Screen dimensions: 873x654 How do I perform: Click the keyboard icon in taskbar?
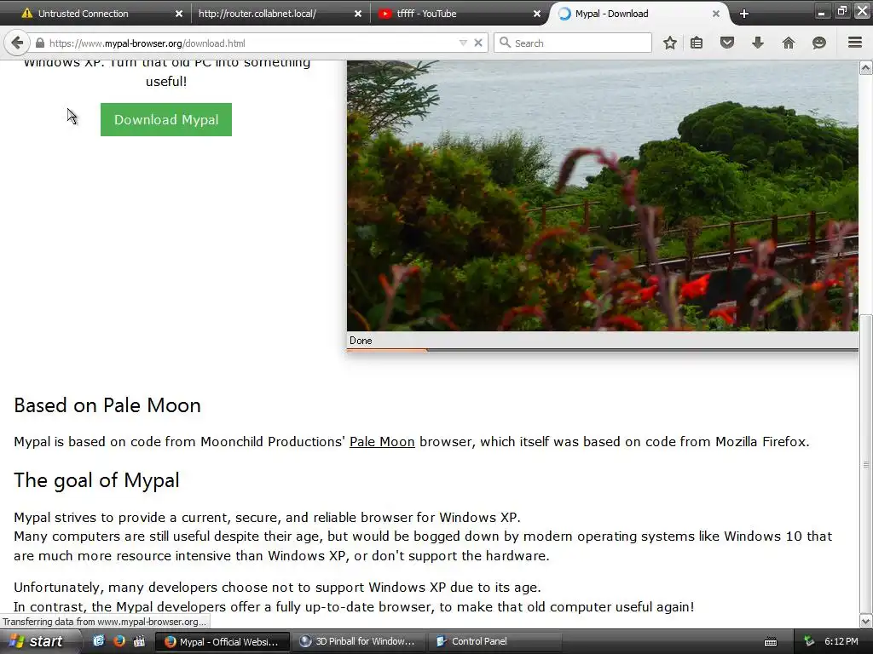point(771,642)
